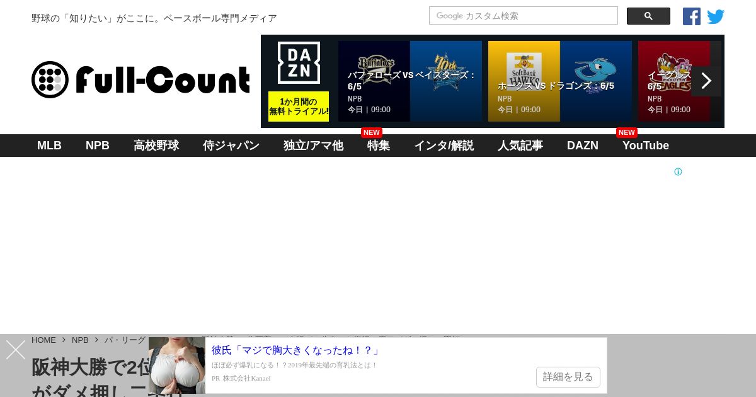Open YouTube in the navigation bar
This screenshot has width=756, height=397.
(x=646, y=146)
